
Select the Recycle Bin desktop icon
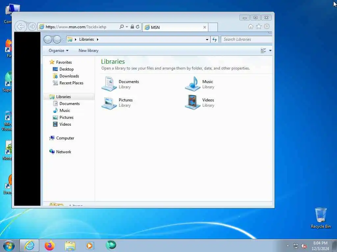click(321, 218)
